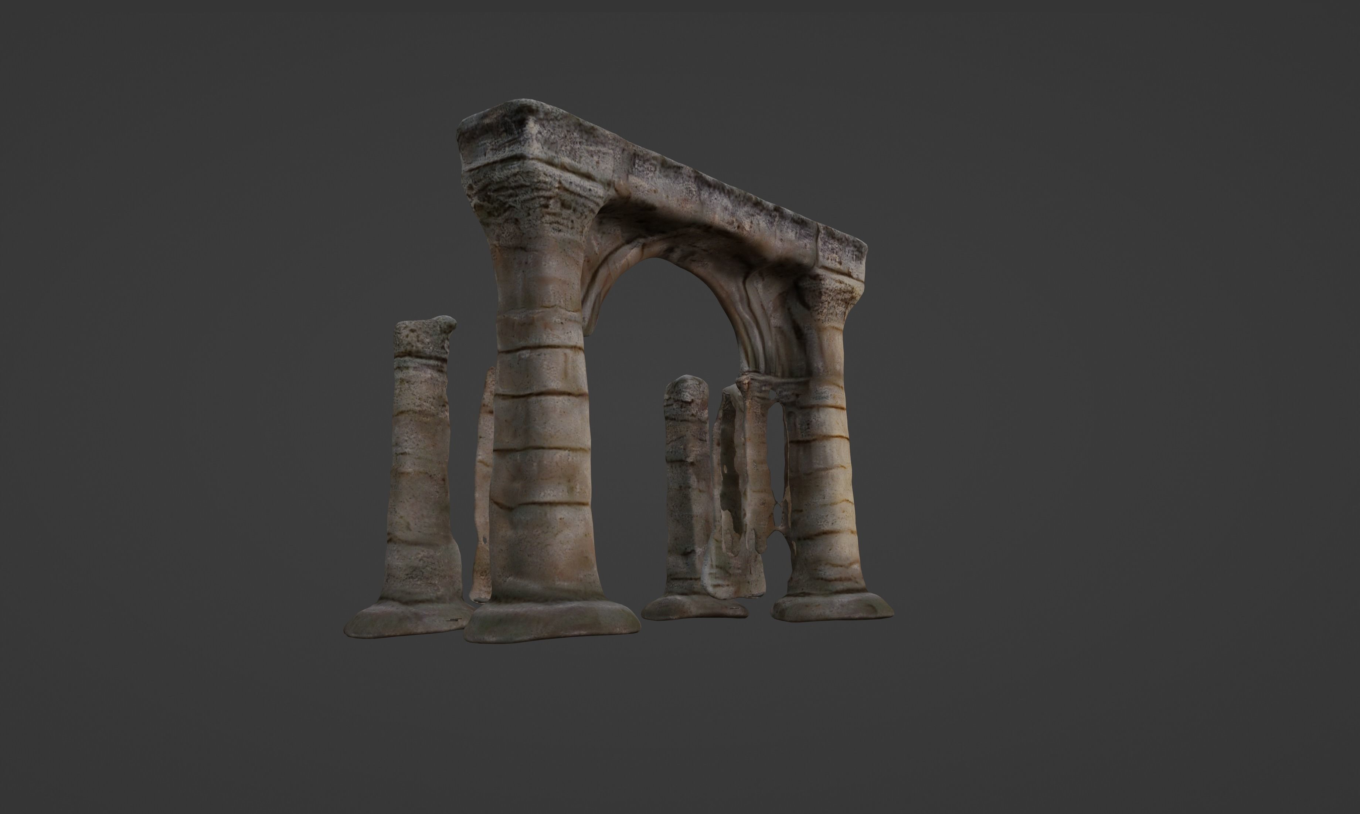Screen dimensions: 1360x814
Task: Click the right column supporting the arch
Action: pos(823,494)
